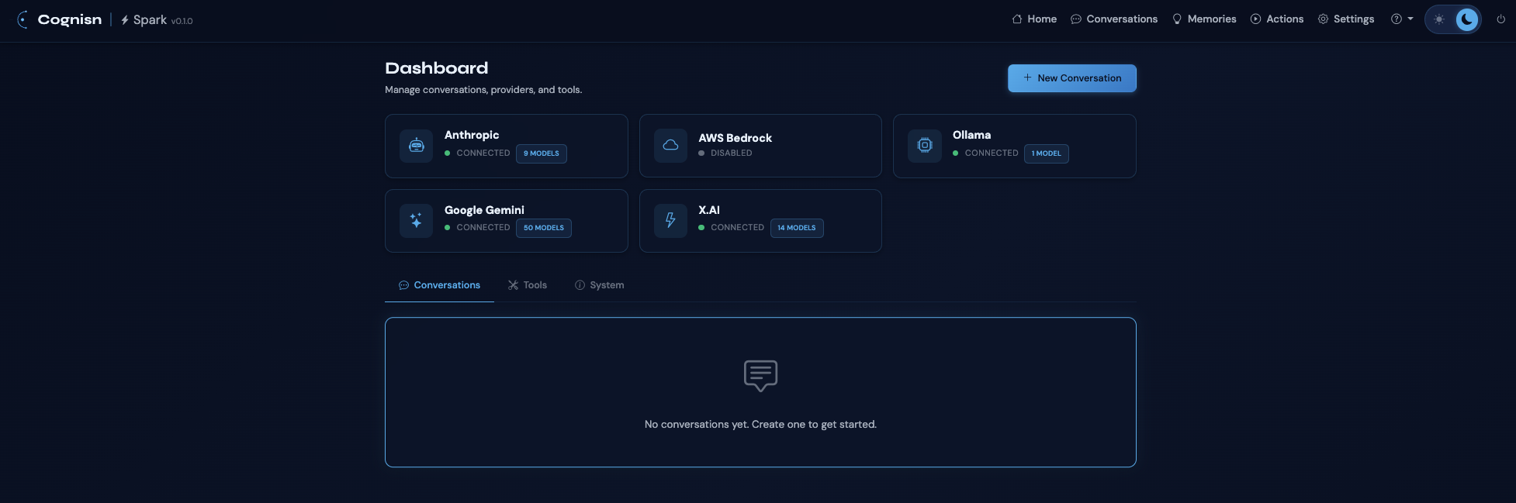Click the Google Gemini CONNECTED status
This screenshot has height=503, width=1516.
coord(477,228)
